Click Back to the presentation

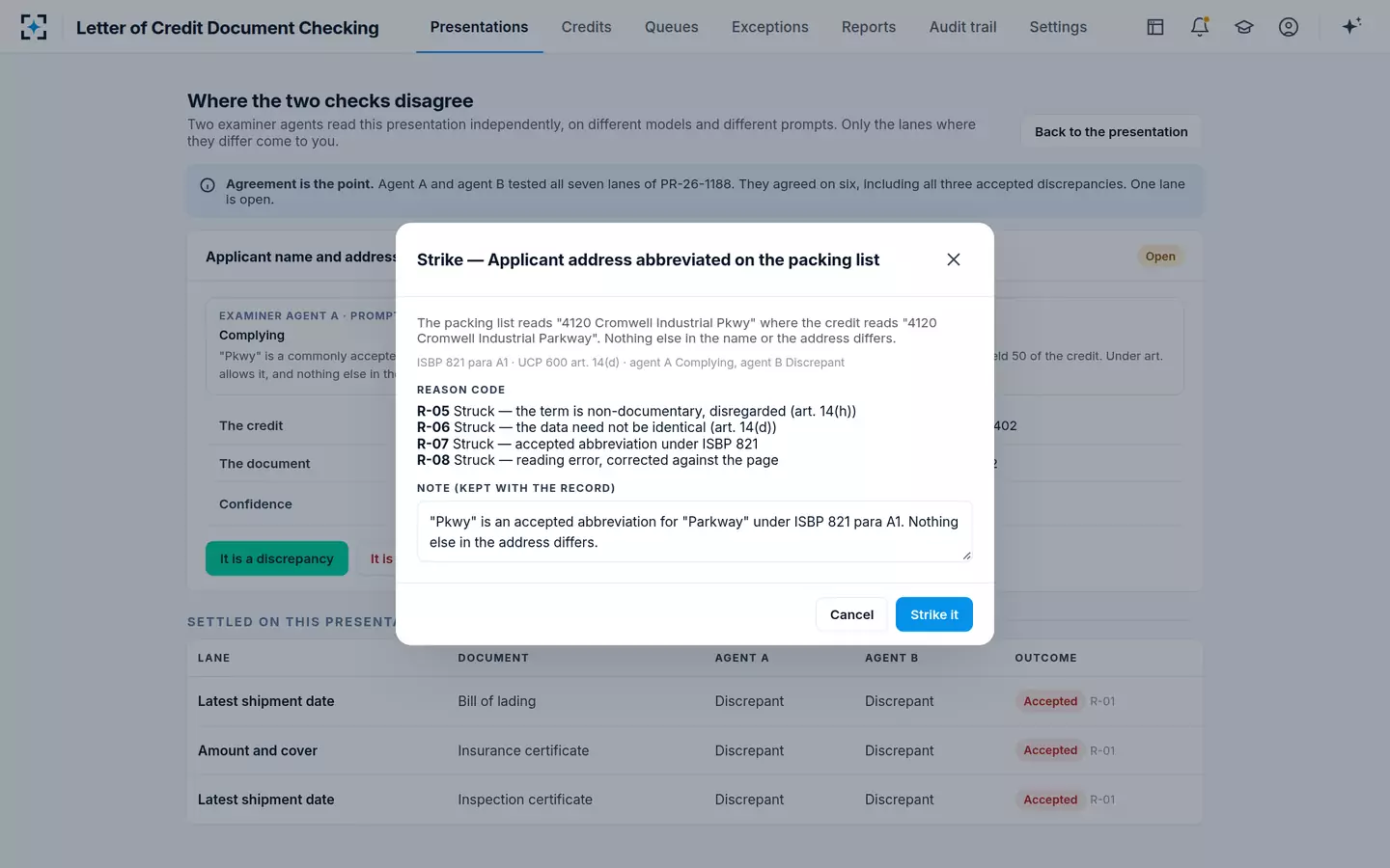pos(1111,132)
